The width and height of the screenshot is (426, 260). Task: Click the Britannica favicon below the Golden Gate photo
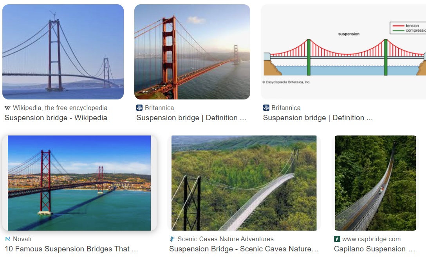click(x=139, y=108)
